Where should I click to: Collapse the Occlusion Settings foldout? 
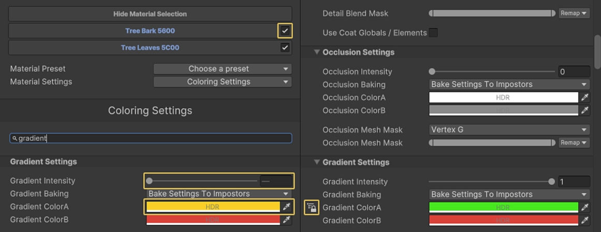point(317,52)
